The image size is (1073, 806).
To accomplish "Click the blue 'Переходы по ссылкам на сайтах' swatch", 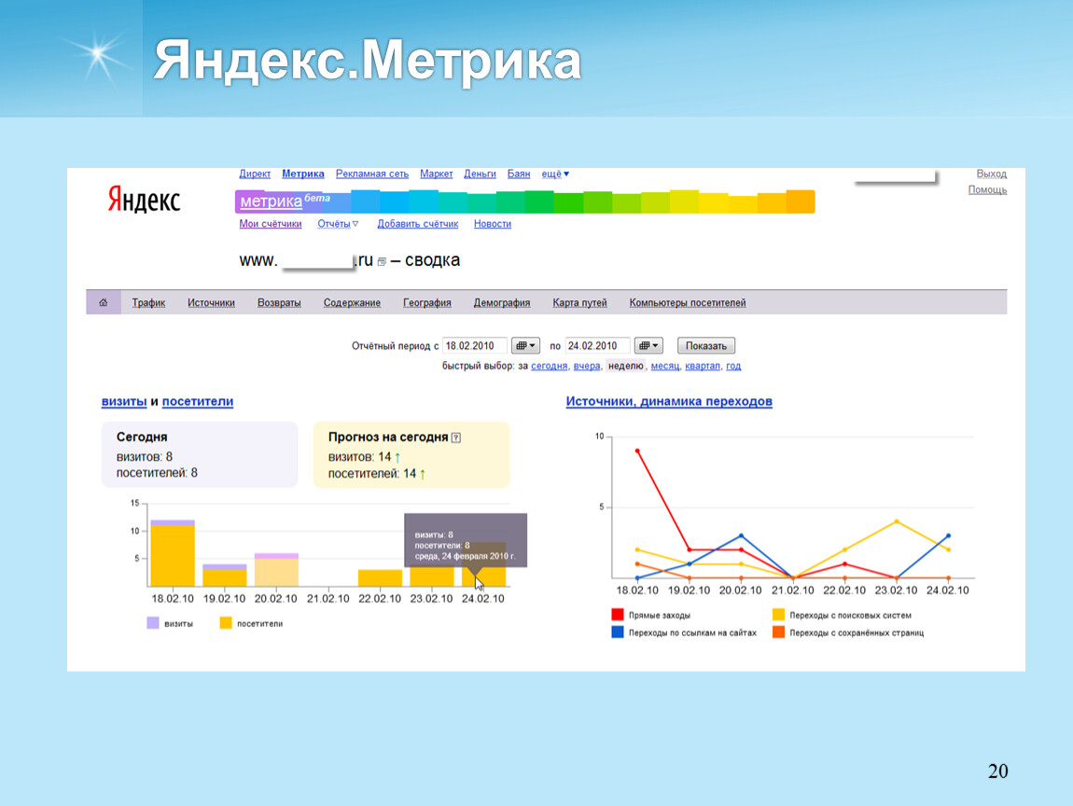I will (x=618, y=632).
